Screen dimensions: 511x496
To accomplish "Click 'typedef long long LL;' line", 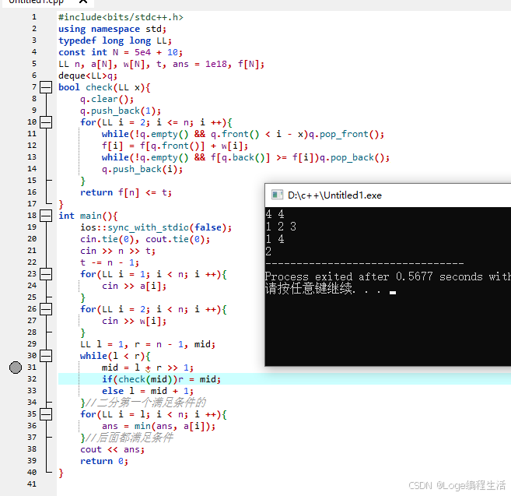I will 115,40.
